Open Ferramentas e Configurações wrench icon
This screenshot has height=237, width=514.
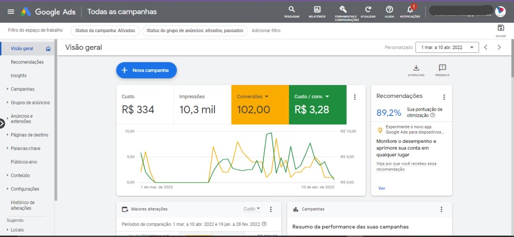[343, 10]
